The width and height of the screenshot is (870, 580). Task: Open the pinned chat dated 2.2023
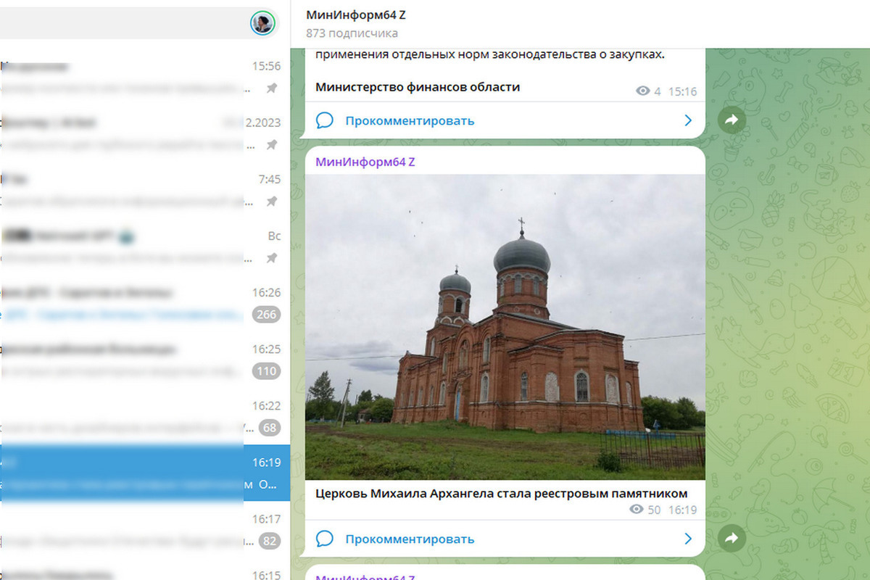[145, 133]
